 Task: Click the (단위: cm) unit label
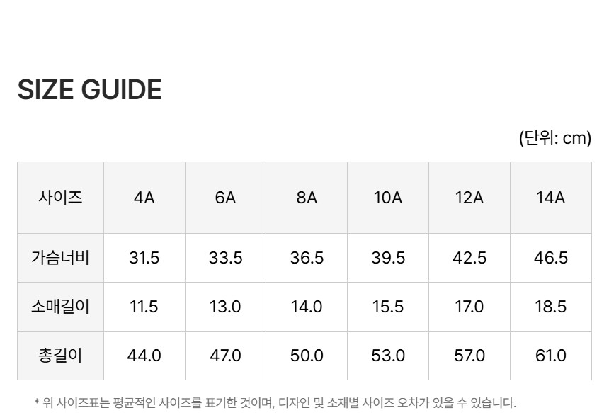tap(554, 138)
